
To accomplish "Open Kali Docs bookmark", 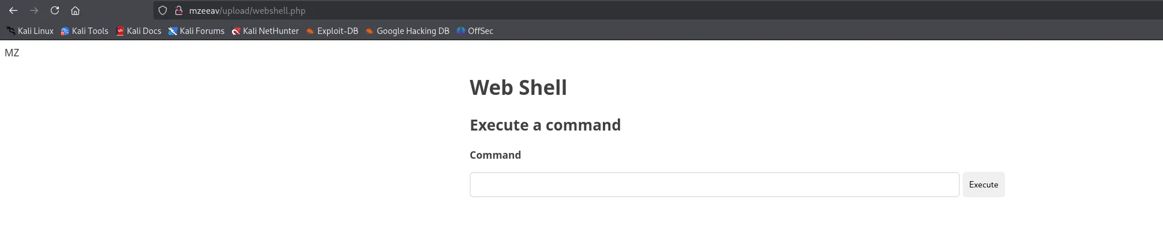I will (138, 31).
